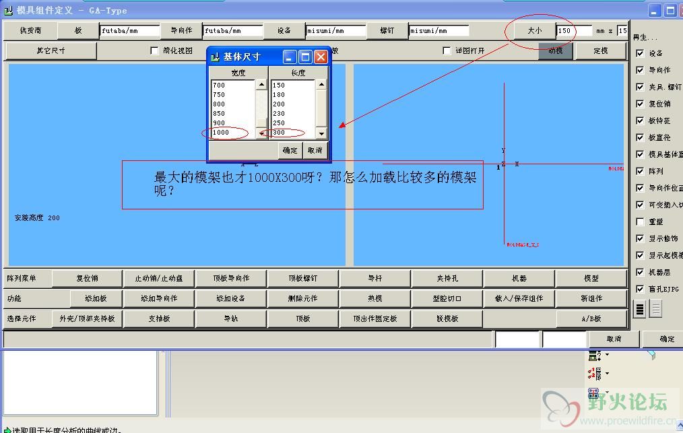Uncheck the 夹具、螺钉 checkbox
This screenshot has height=433, width=683.
[640, 87]
